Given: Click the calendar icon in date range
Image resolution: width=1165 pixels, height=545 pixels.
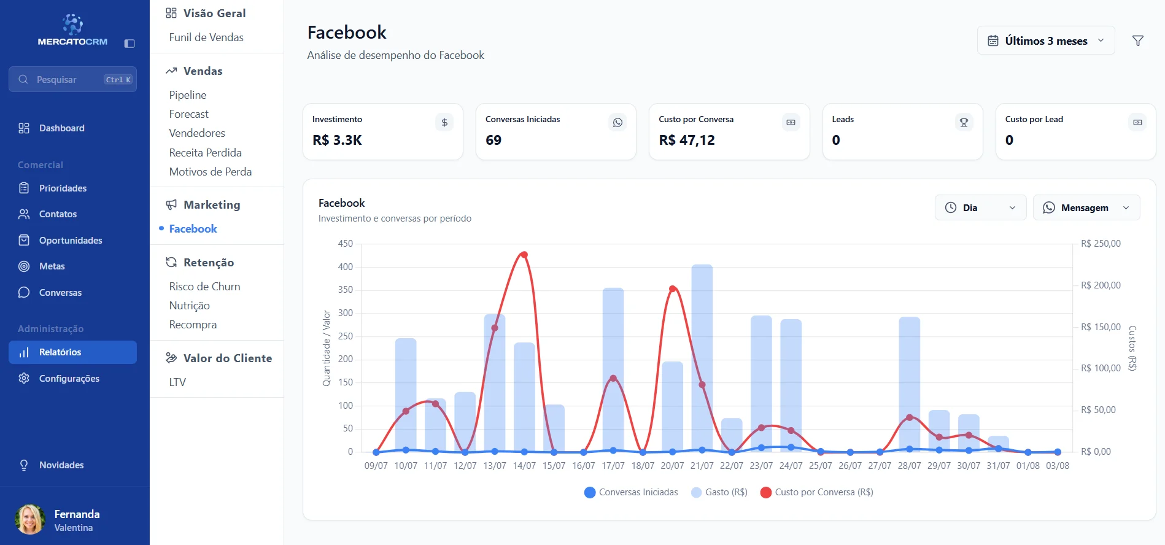Looking at the screenshot, I should 993,41.
